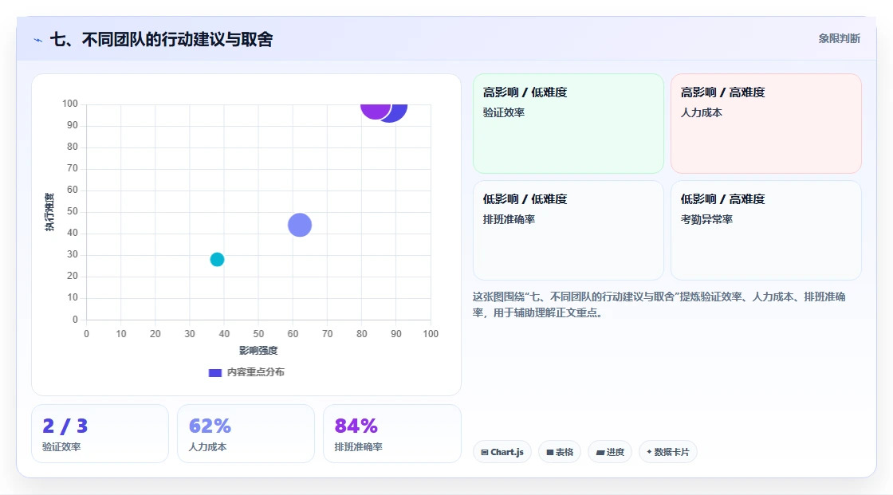Viewport: 893px width, 495px height.
Task: Click the icon inside the Chart.js chip
Action: click(x=485, y=452)
